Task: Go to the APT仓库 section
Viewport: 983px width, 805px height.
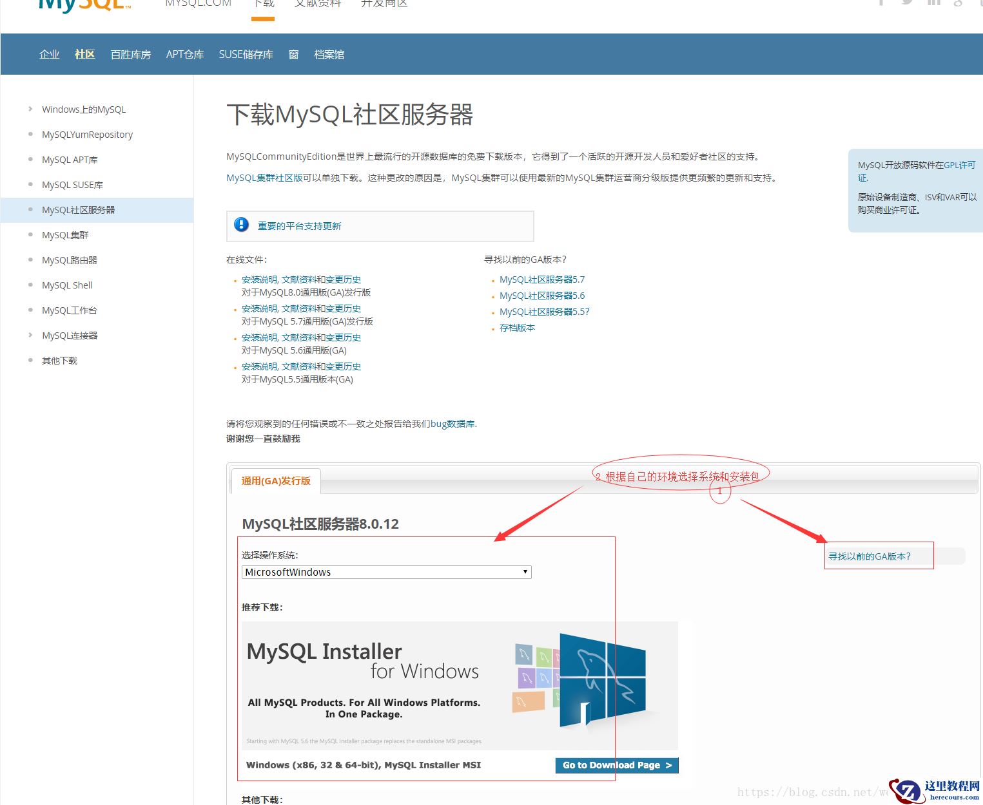Action: tap(185, 54)
